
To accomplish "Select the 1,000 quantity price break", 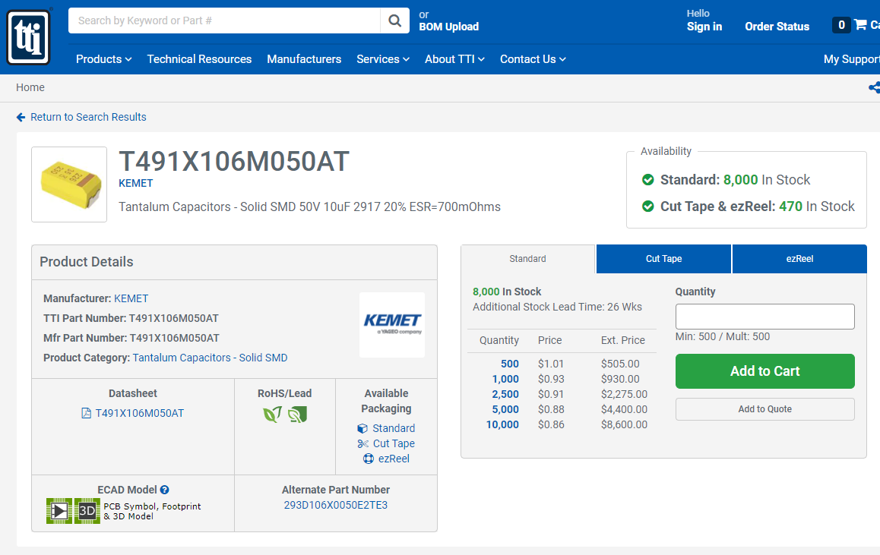I will pyautogui.click(x=505, y=379).
